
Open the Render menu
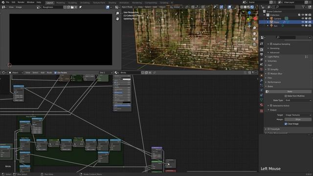21,2
